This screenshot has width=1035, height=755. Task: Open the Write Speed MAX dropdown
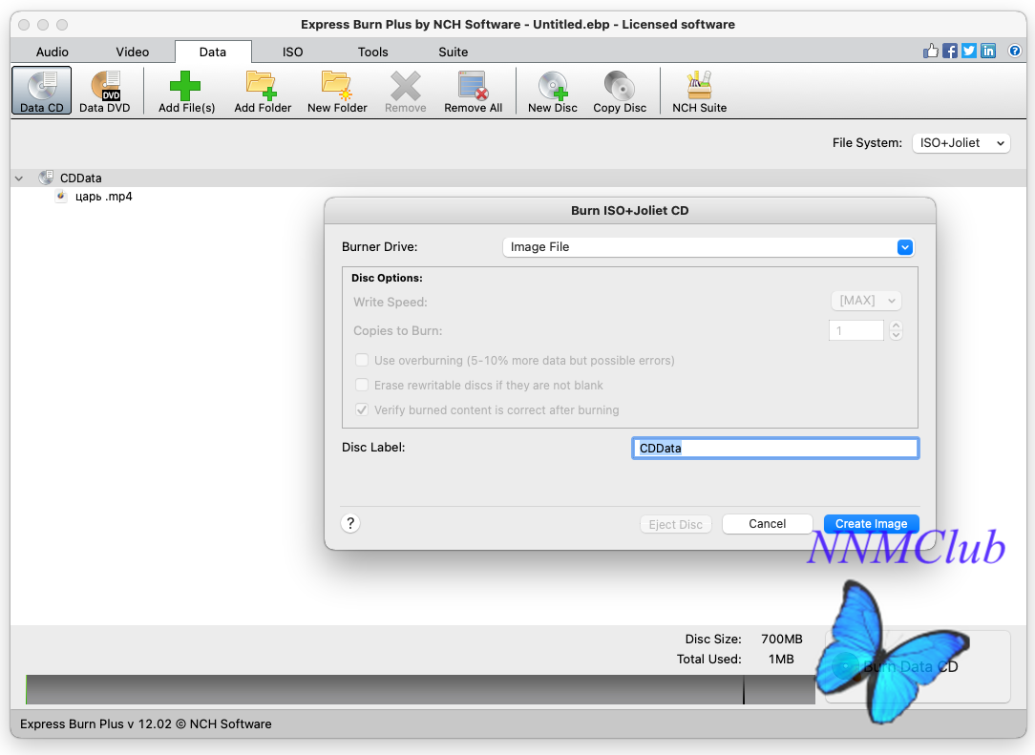[866, 301]
